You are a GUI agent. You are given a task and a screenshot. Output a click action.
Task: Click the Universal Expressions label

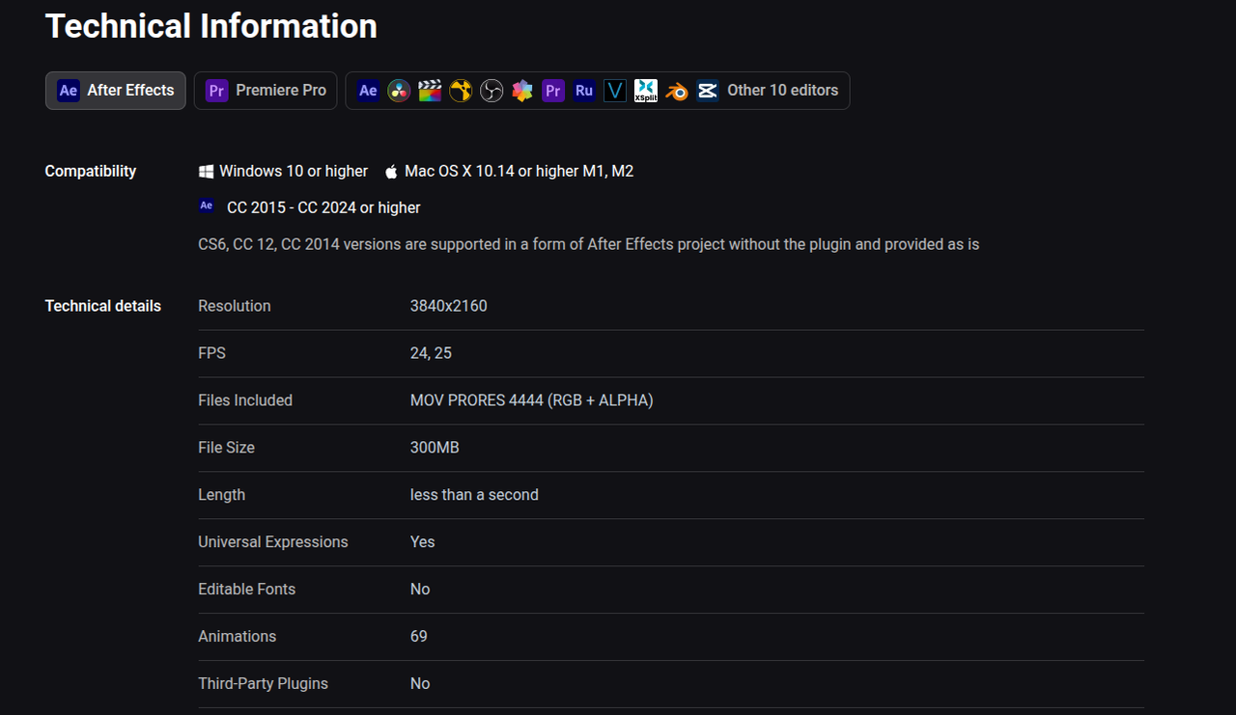[x=273, y=542]
